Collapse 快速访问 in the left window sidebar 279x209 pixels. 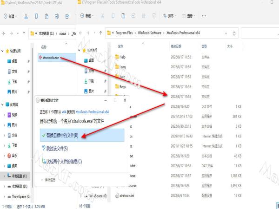click(x=2, y=51)
